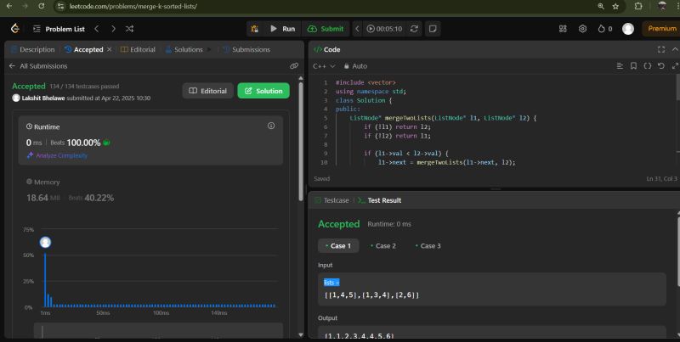Reset code to default with undo icon
680x342 pixels.
click(x=661, y=66)
